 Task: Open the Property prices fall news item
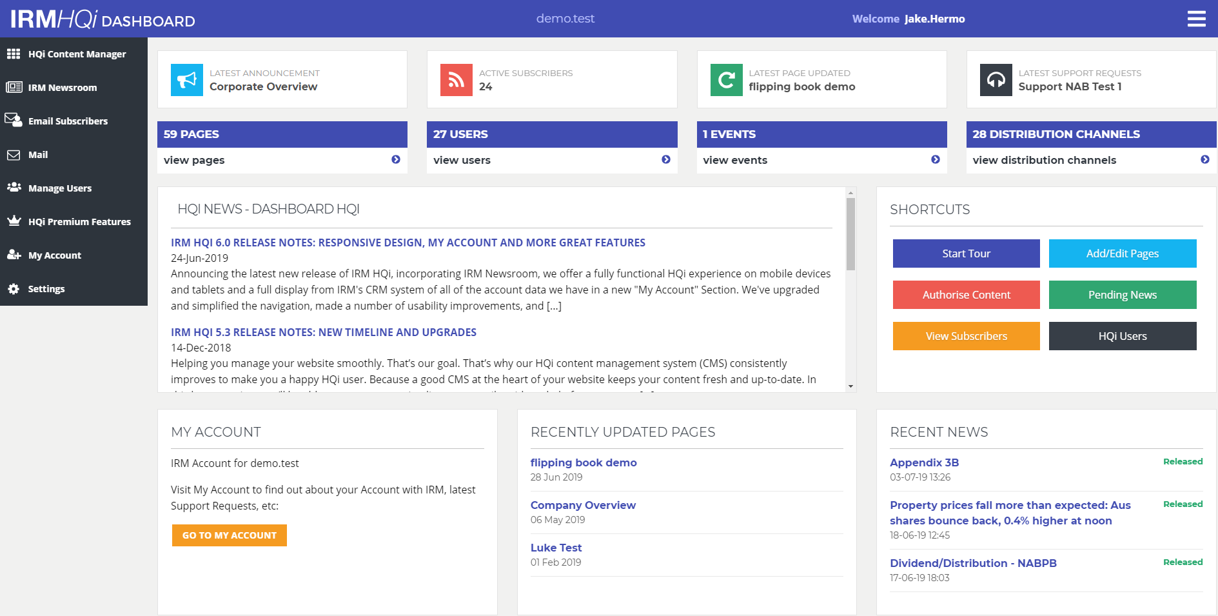(x=1010, y=513)
